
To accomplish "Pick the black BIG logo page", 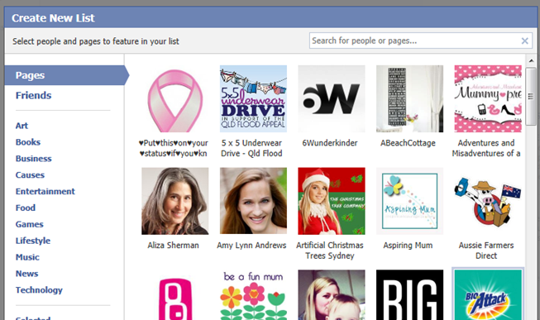I will [x=409, y=295].
